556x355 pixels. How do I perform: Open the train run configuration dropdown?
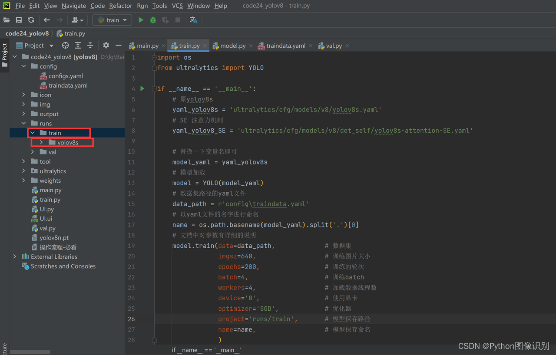pos(112,20)
